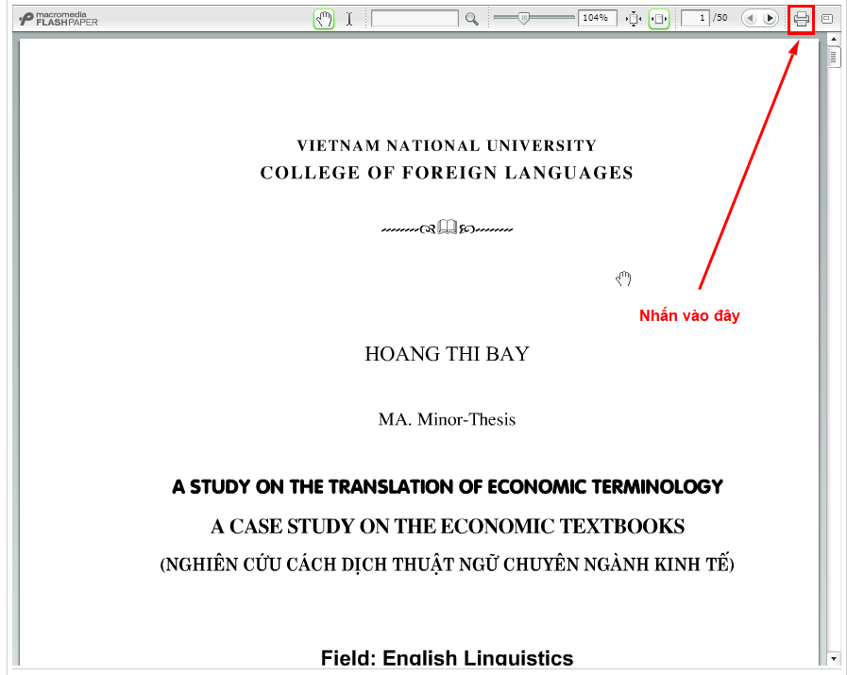
Task: Click the search magnifier icon
Action: click(x=470, y=17)
